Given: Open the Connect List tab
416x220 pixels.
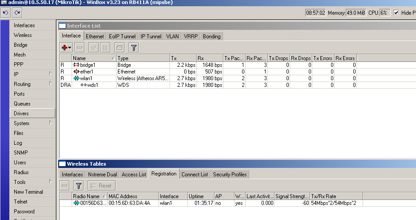Looking at the screenshot, I should coord(195,175).
